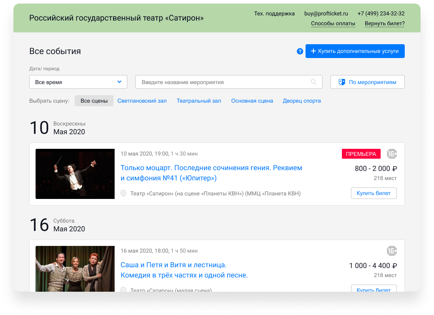Click price text '800 - 2 000 ₽'
Viewport: 434px width, 315px height.
376,169
